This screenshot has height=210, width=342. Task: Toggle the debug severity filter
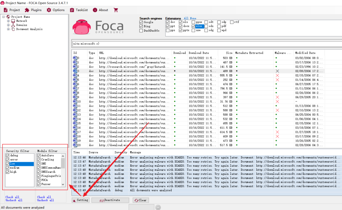pos(8,156)
